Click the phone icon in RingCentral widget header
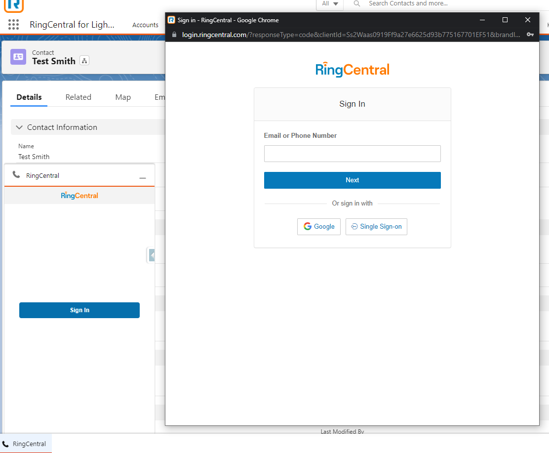 pyautogui.click(x=16, y=174)
